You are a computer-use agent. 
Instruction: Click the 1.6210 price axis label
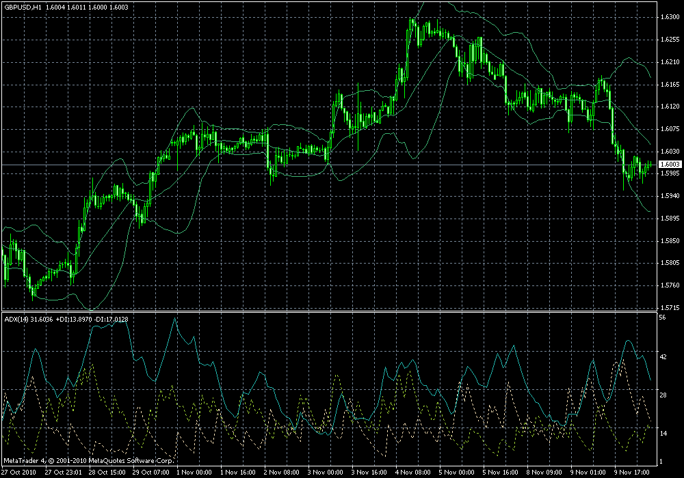tap(670, 62)
